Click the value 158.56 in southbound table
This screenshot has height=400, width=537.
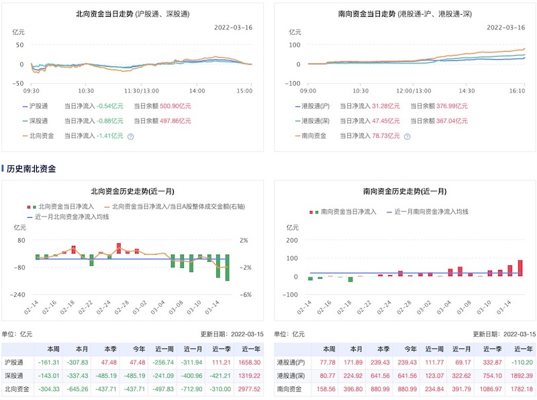coord(326,389)
